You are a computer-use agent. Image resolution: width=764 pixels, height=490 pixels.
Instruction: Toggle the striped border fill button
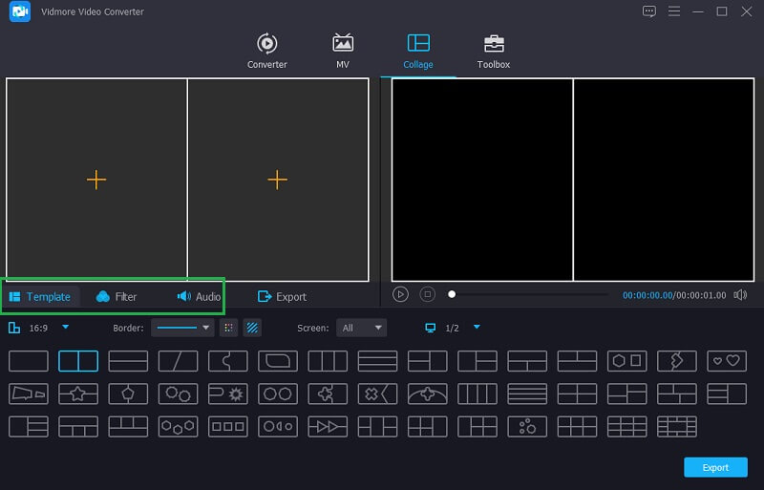click(252, 328)
